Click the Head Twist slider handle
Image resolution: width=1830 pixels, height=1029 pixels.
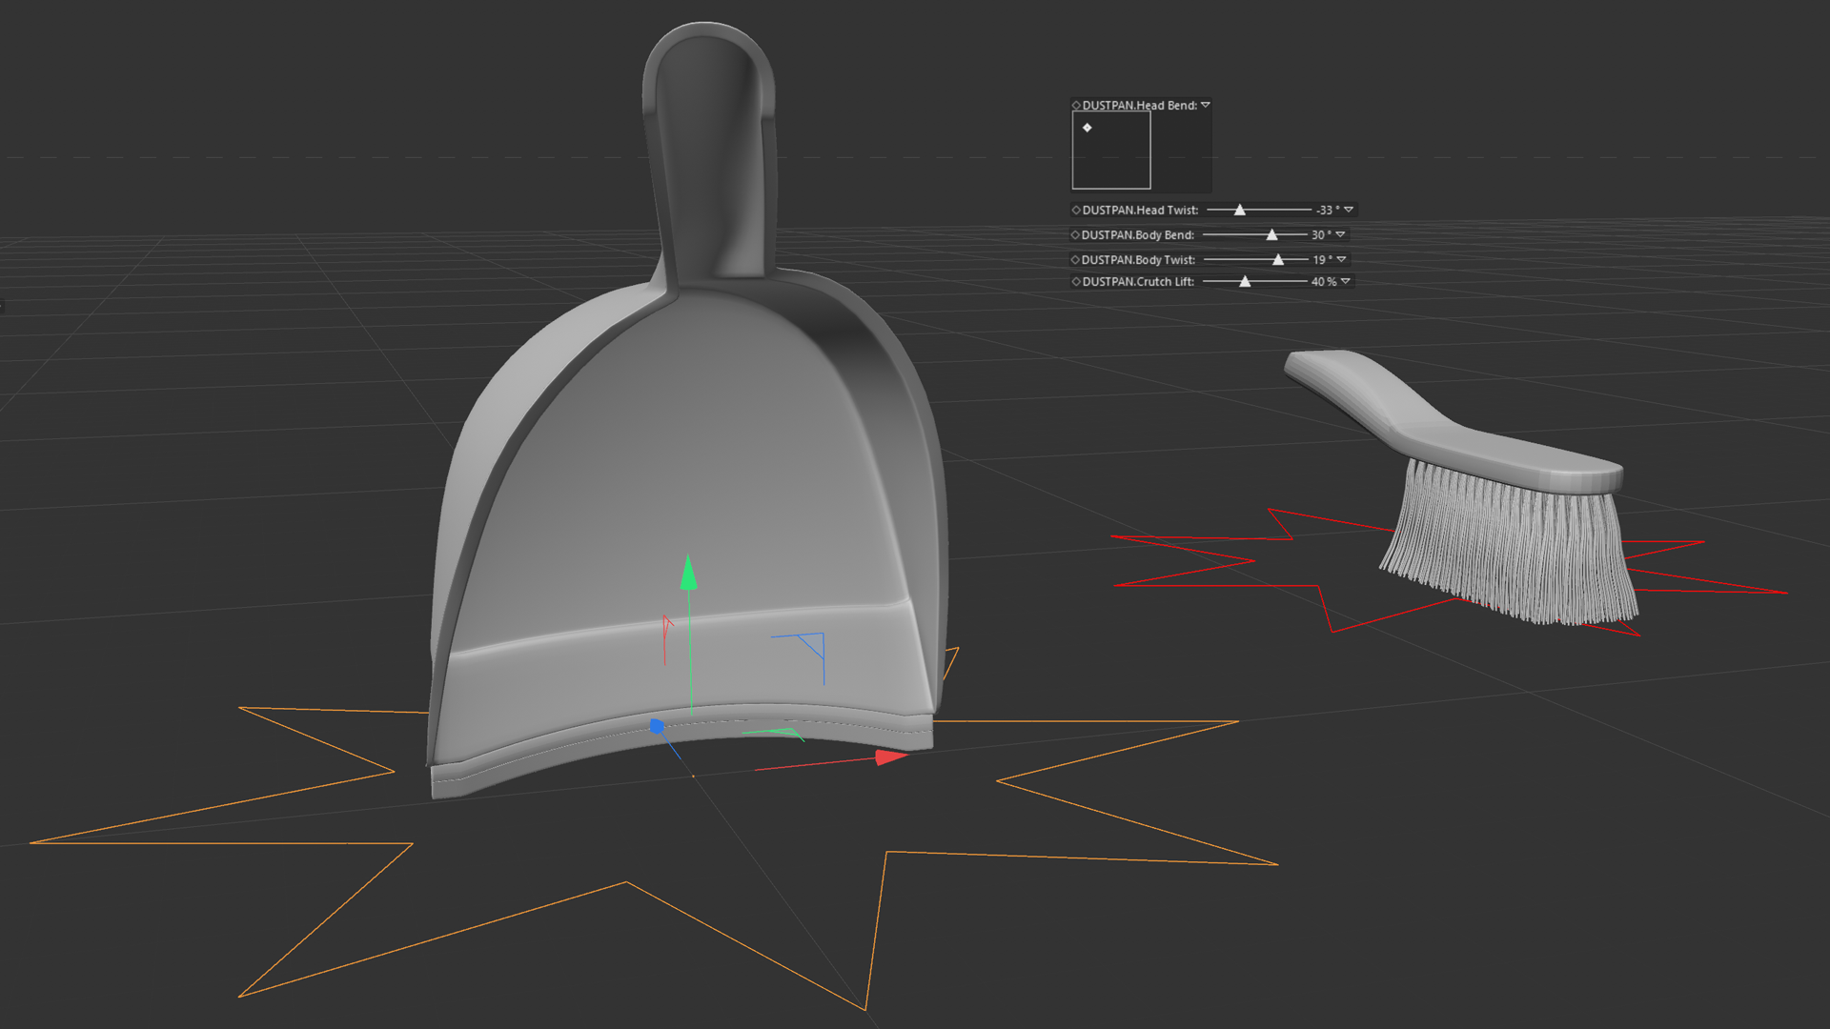[x=1240, y=210]
